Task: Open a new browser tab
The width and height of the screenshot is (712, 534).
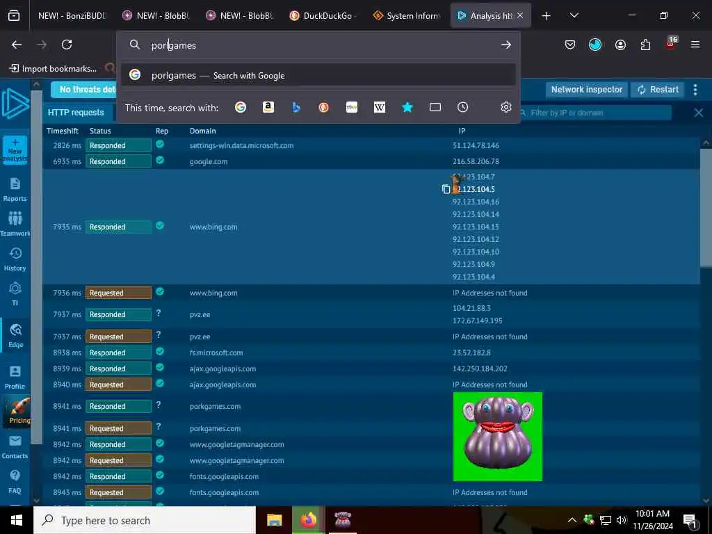Action: click(x=547, y=16)
